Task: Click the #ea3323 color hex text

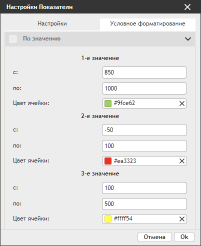Action: click(x=125, y=161)
